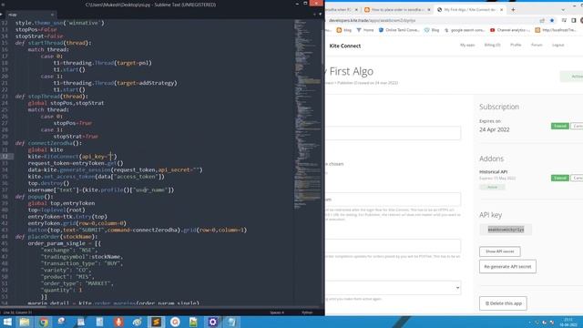The image size is (583, 328).
Task: Click Spaces indentation setting in status bar
Action: point(277,313)
